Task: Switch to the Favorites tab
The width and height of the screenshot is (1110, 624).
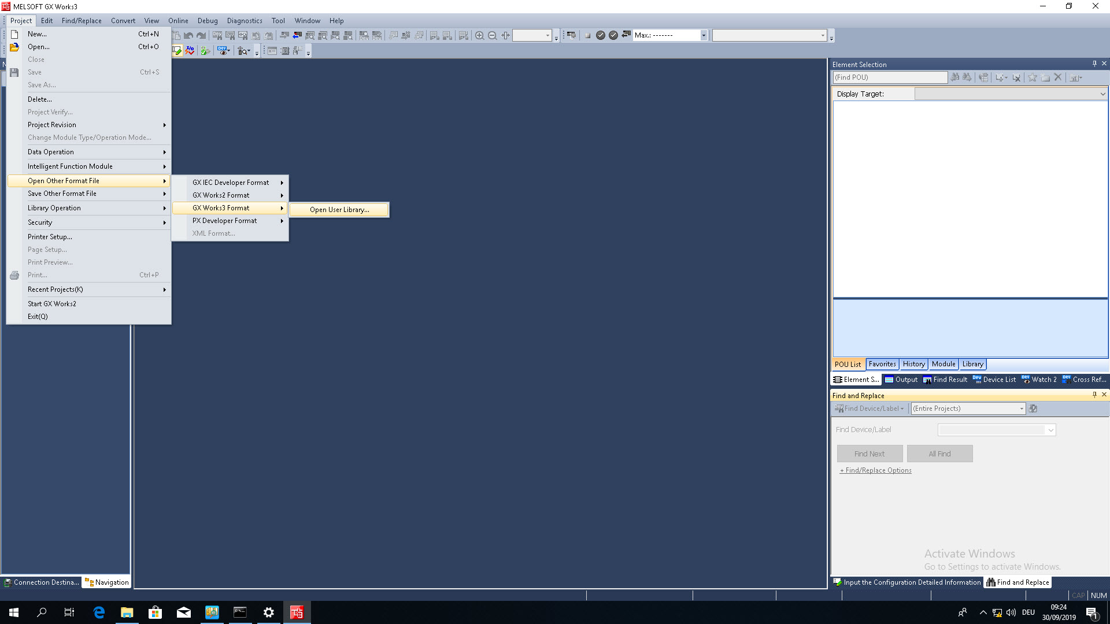Action: (882, 364)
